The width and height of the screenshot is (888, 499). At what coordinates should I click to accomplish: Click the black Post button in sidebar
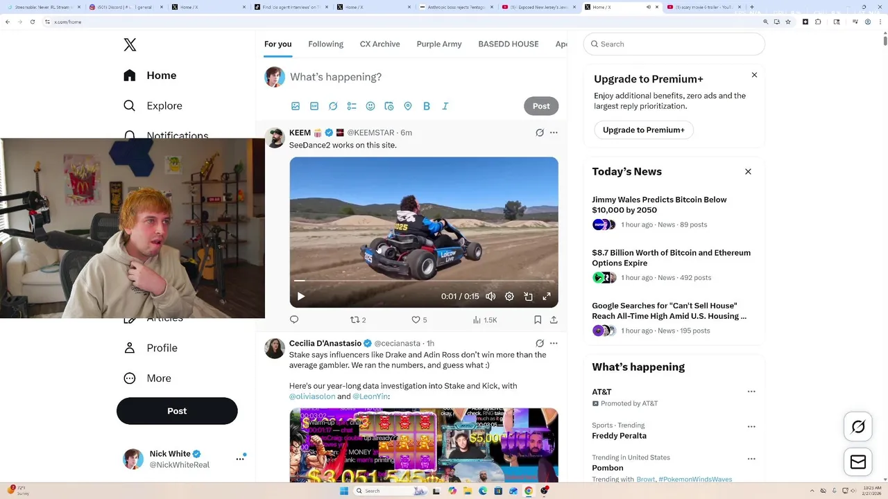pos(177,411)
